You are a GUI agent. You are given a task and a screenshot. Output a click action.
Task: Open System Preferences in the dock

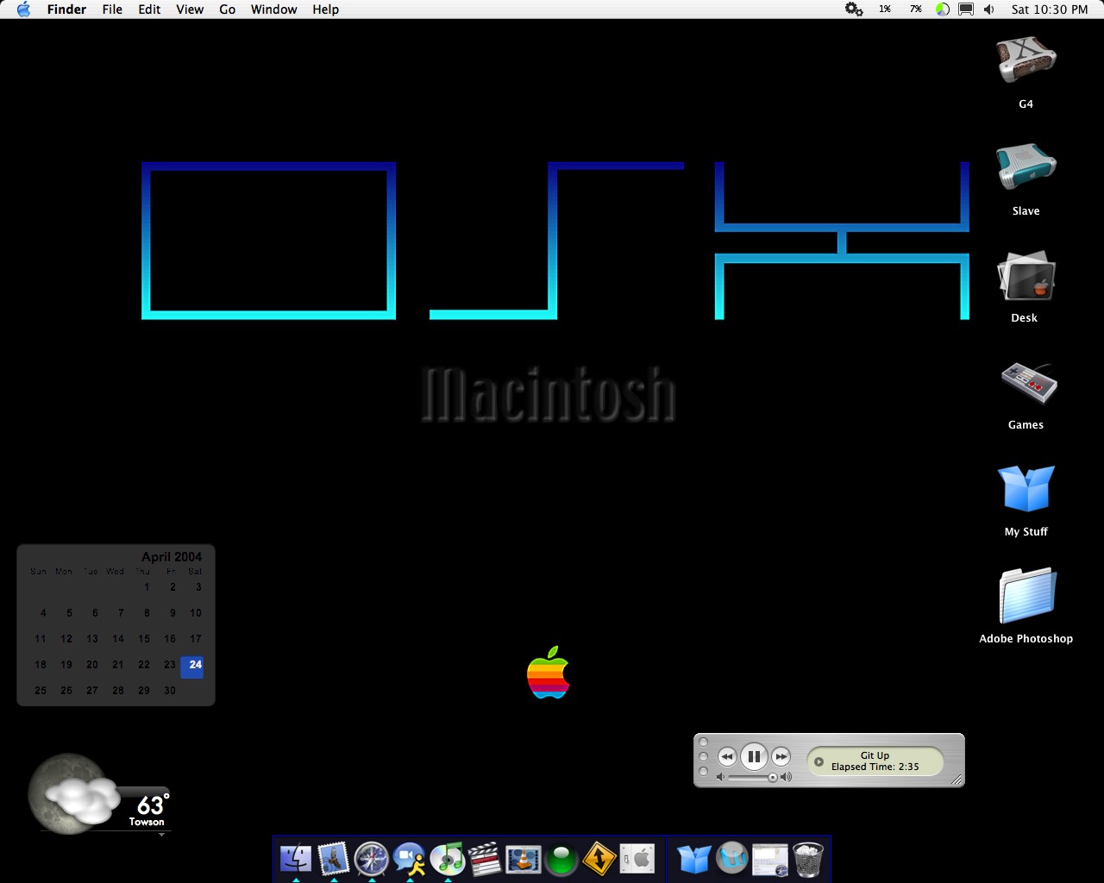click(637, 859)
